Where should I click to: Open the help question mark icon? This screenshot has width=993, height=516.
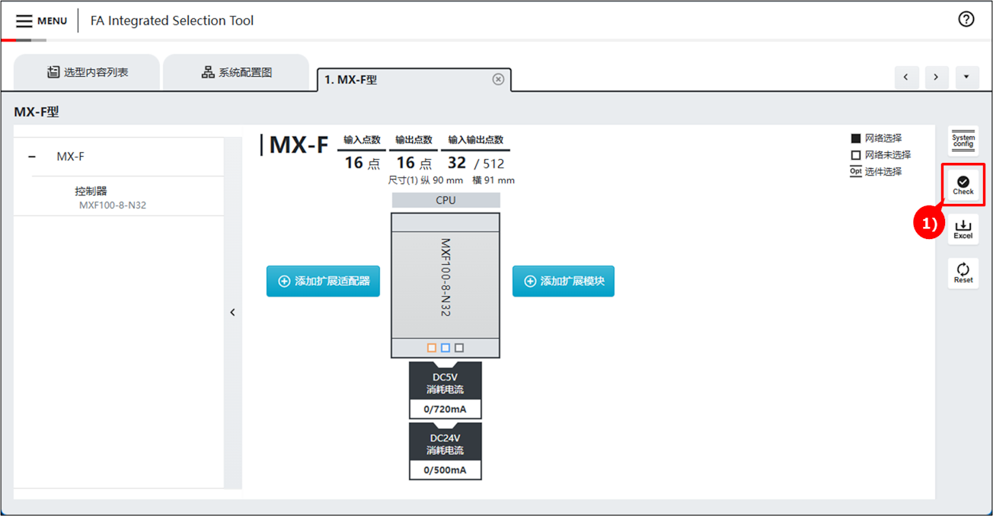click(966, 20)
